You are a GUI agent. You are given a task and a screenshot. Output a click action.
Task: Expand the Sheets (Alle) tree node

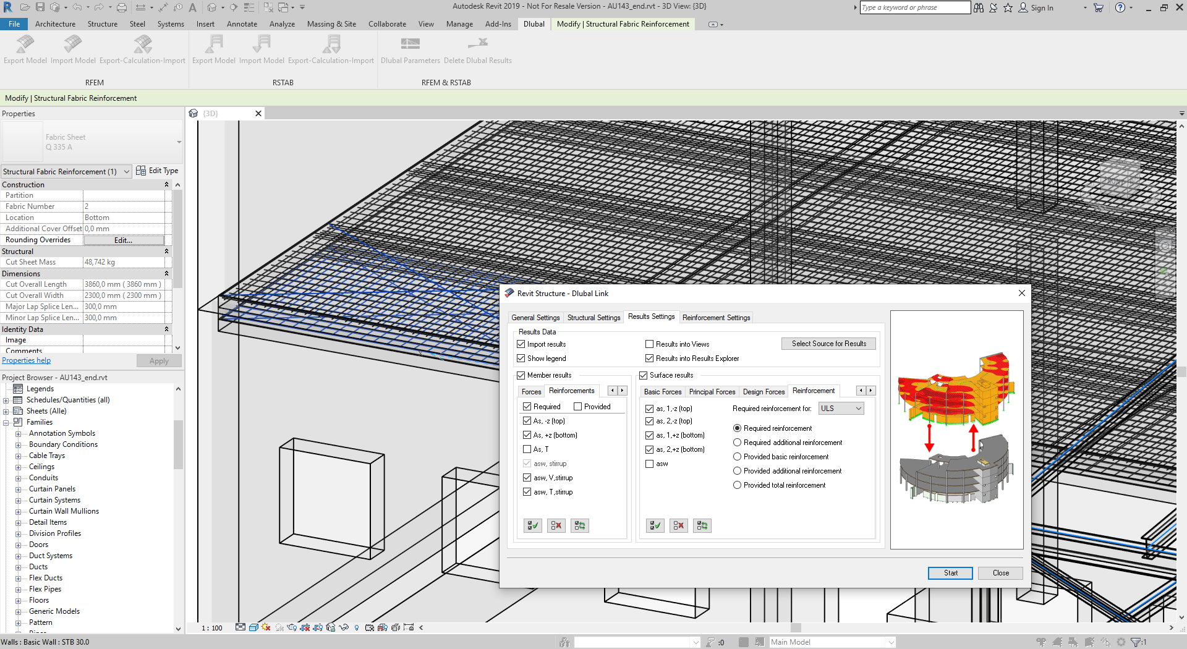point(6,411)
